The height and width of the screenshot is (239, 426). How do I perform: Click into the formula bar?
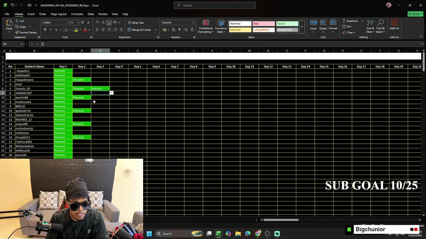click(233, 44)
